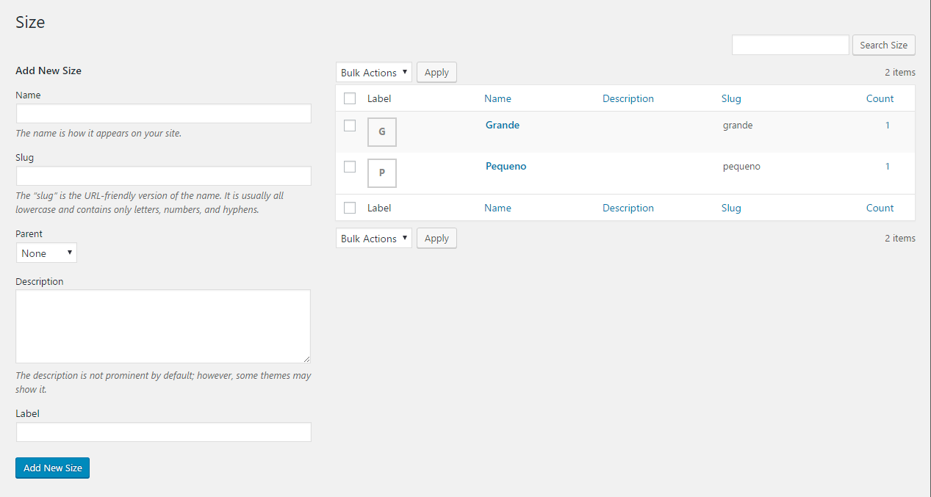Image resolution: width=931 pixels, height=497 pixels.
Task: Sort by the Description column header
Action: (x=628, y=98)
